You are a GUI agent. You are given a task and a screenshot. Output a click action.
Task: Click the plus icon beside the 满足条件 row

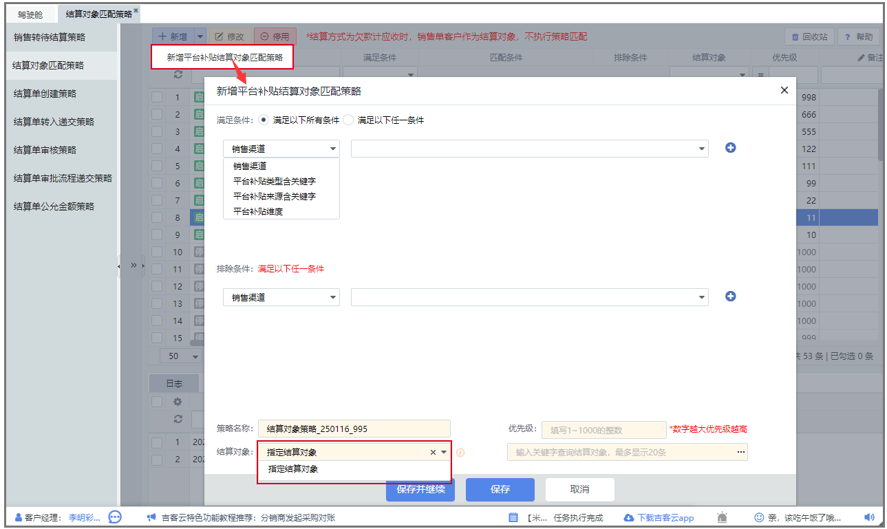pyautogui.click(x=731, y=148)
